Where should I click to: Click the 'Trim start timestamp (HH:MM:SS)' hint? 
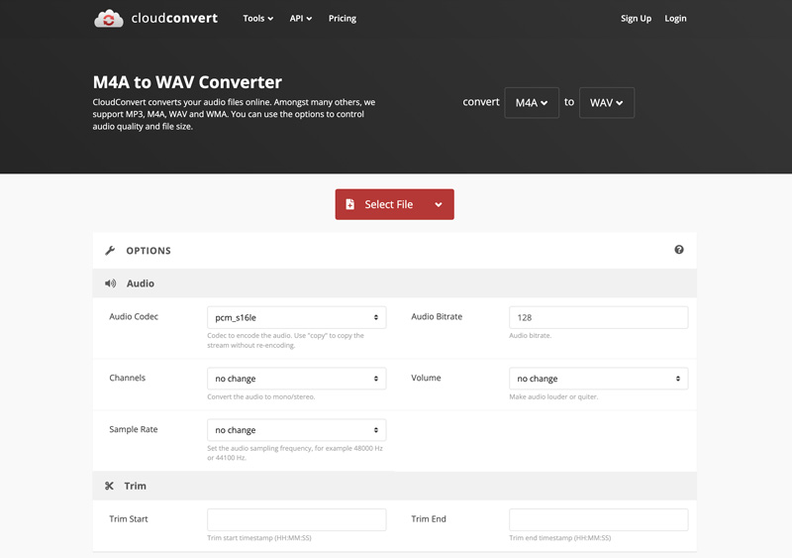tap(259, 538)
